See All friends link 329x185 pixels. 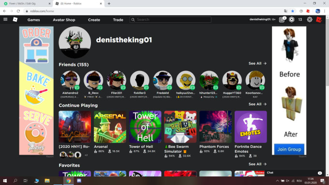[x=257, y=63]
